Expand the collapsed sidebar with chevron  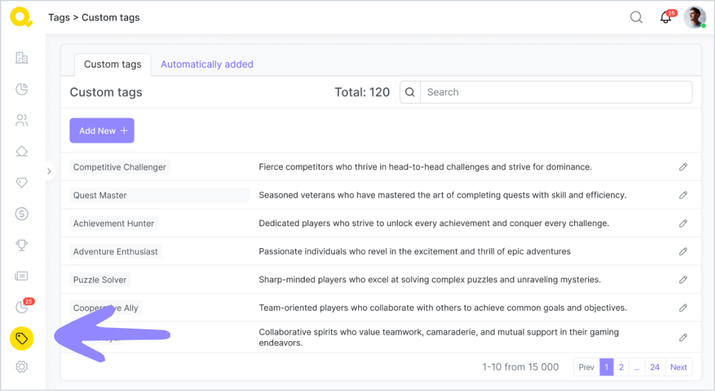48,171
